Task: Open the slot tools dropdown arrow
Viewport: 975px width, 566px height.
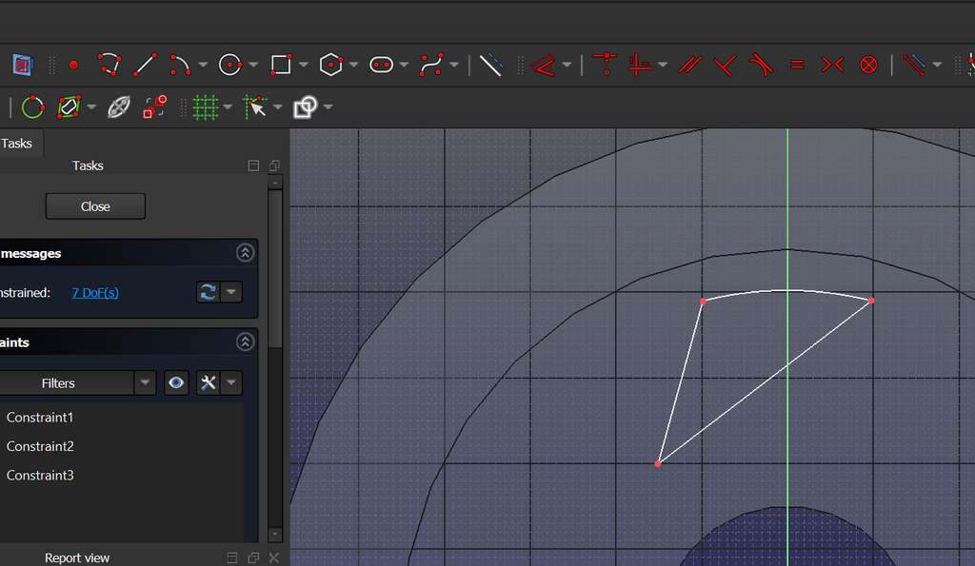Action: [404, 65]
